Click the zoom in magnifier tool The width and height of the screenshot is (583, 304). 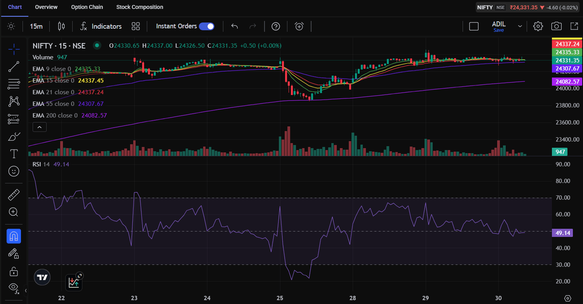14,212
